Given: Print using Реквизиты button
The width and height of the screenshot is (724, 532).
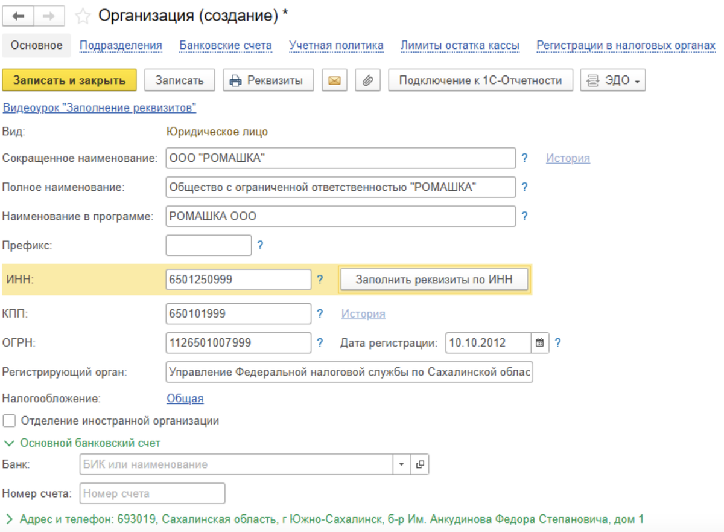Looking at the screenshot, I should (268, 80).
